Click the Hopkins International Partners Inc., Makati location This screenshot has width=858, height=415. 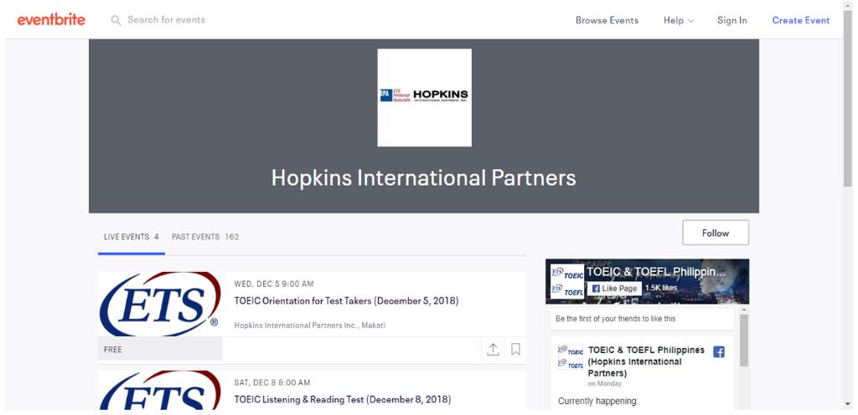pos(310,325)
